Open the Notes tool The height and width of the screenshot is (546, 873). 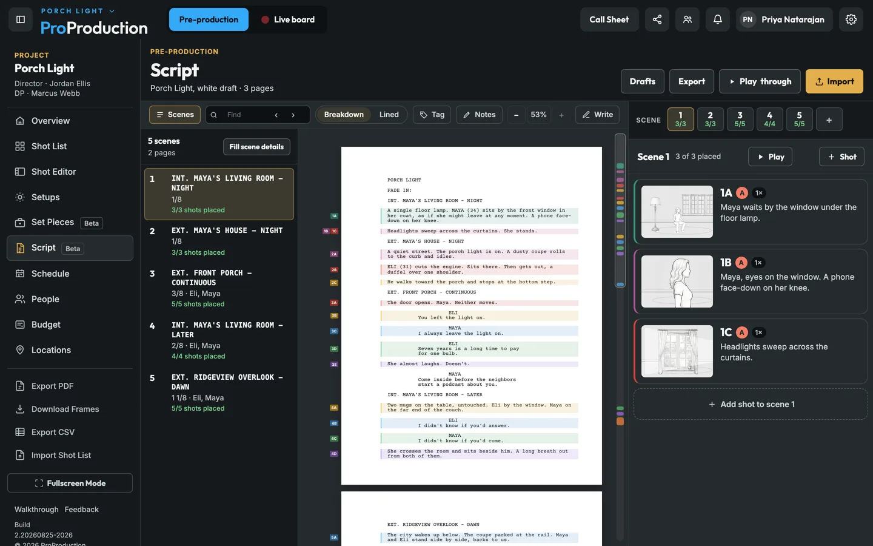coord(479,115)
